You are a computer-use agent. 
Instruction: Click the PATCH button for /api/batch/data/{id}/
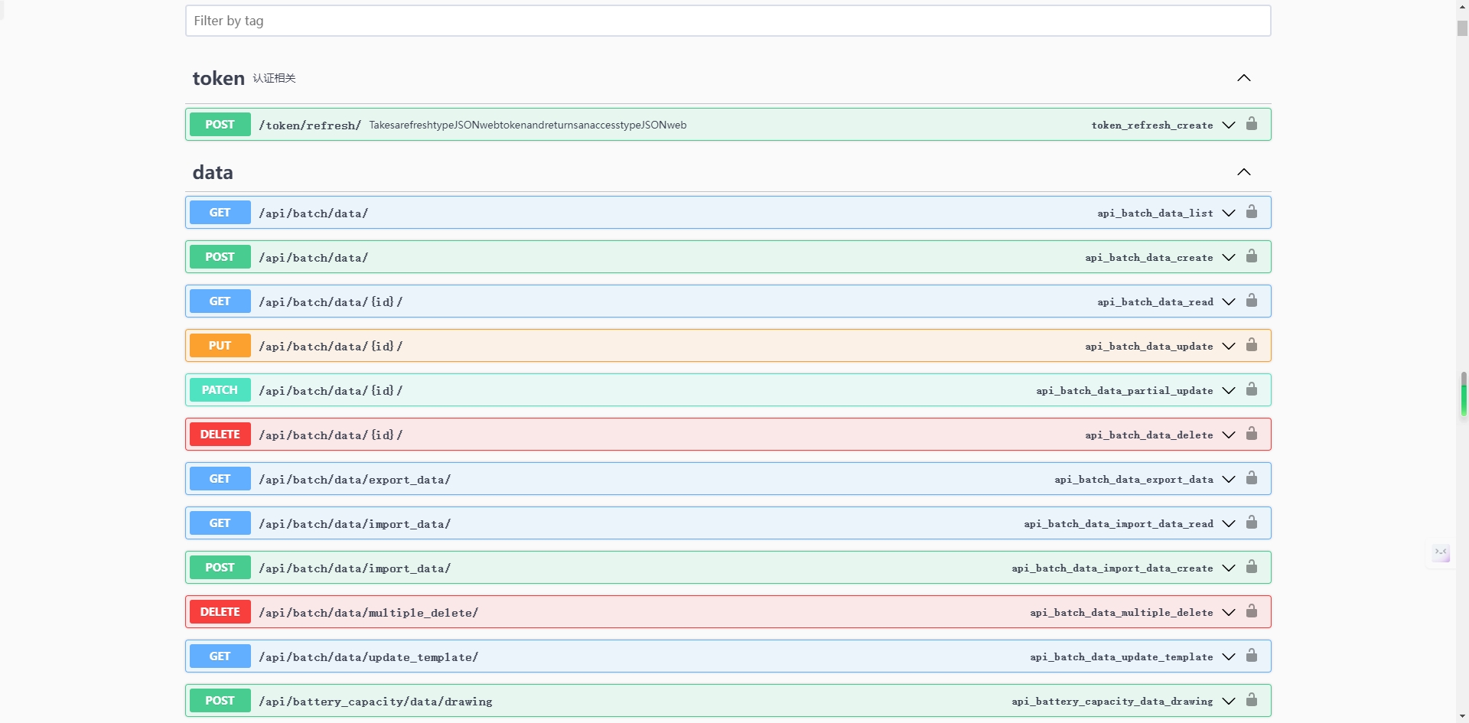pos(220,390)
